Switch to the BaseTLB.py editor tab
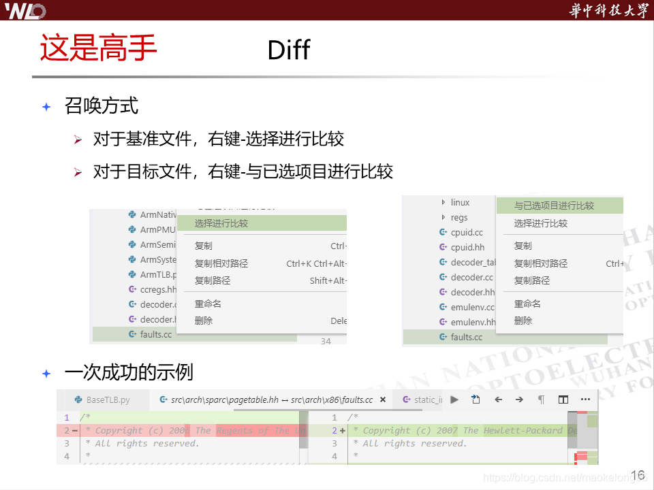This screenshot has width=654, height=490. point(103,400)
